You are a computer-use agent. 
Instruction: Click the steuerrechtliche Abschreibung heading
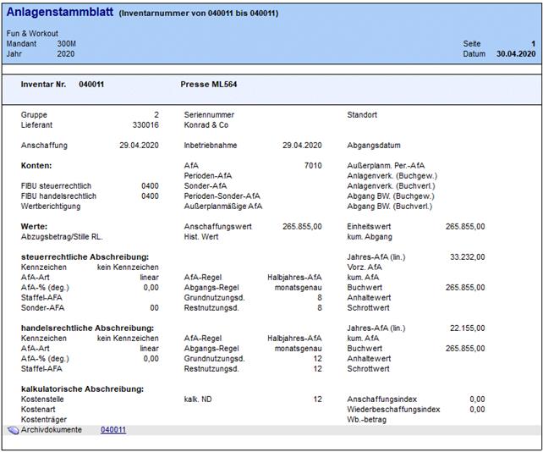[x=85, y=256]
